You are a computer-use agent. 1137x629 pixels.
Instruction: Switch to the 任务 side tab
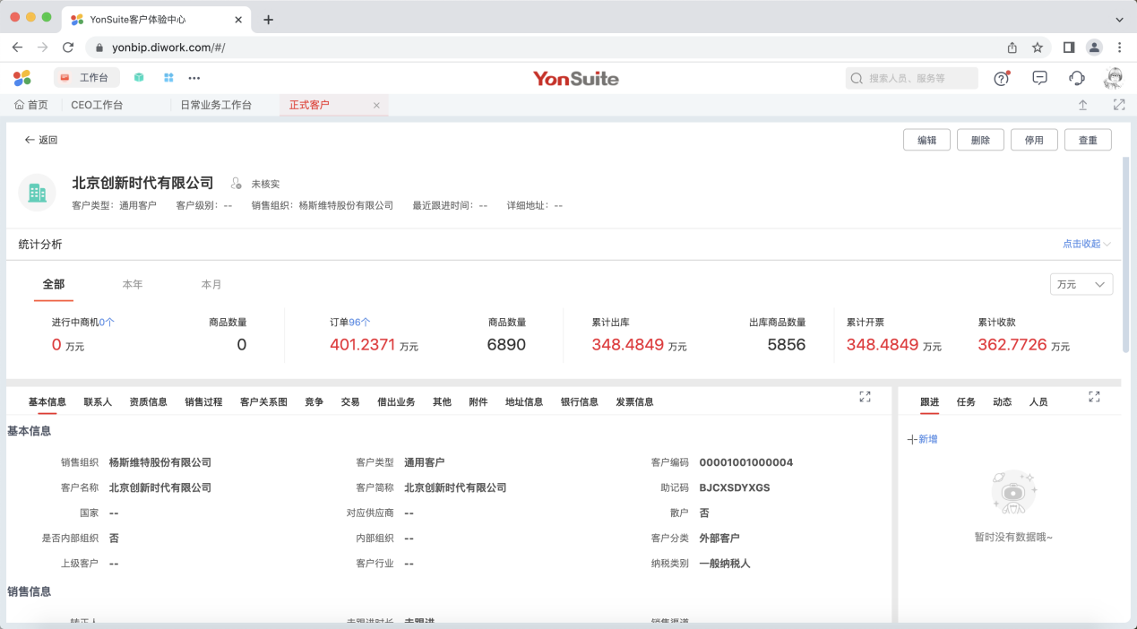[x=966, y=402]
